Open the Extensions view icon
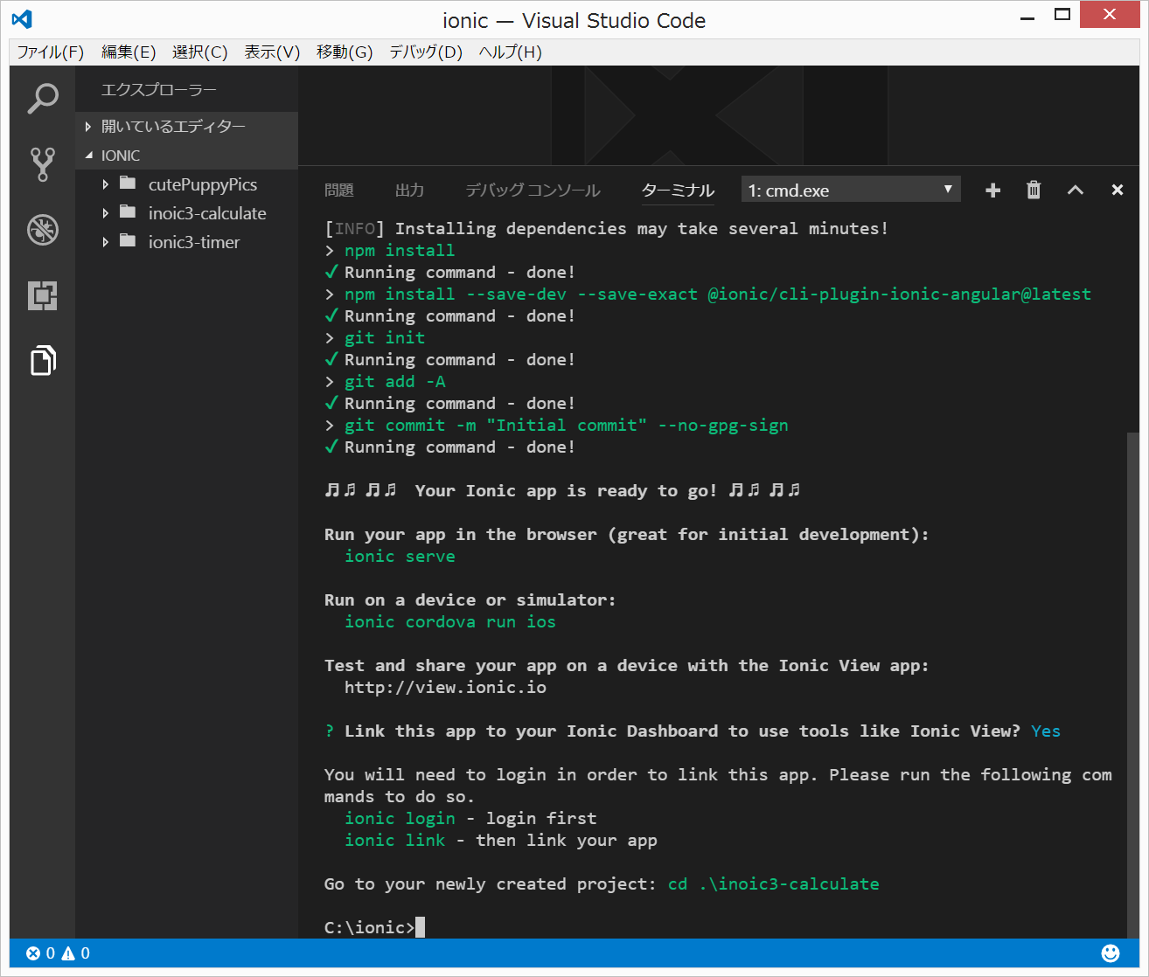1149x977 pixels. pyautogui.click(x=42, y=295)
